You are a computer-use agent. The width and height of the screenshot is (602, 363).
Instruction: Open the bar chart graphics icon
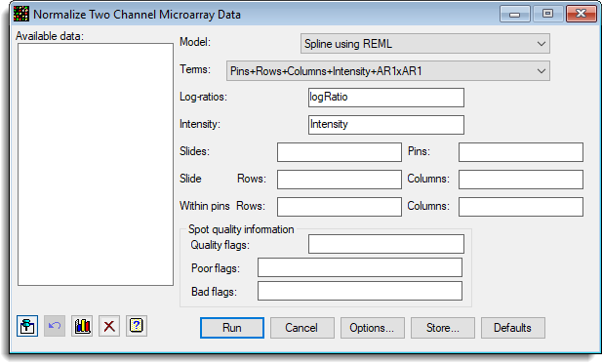point(82,326)
